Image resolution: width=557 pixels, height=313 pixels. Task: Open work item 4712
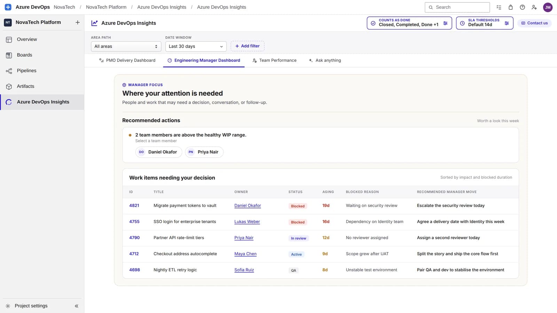134,254
